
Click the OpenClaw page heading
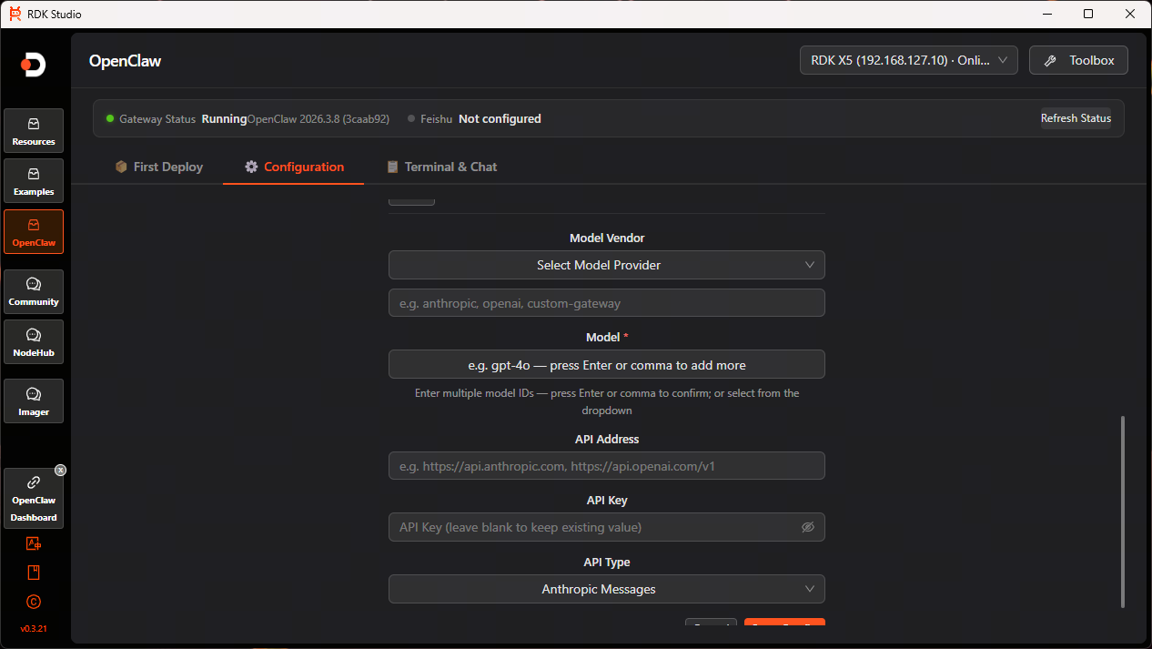click(125, 61)
